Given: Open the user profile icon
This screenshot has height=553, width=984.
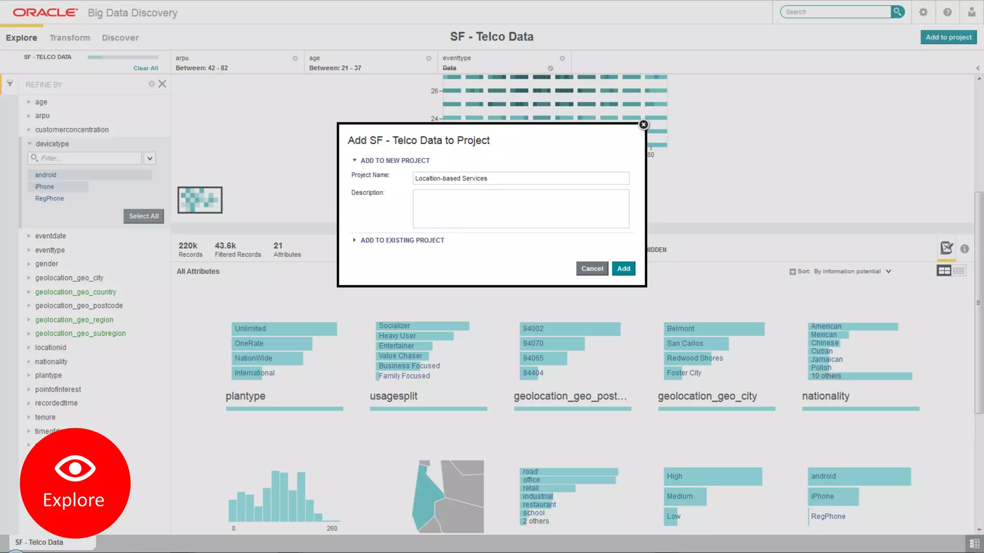Looking at the screenshot, I should click(971, 12).
